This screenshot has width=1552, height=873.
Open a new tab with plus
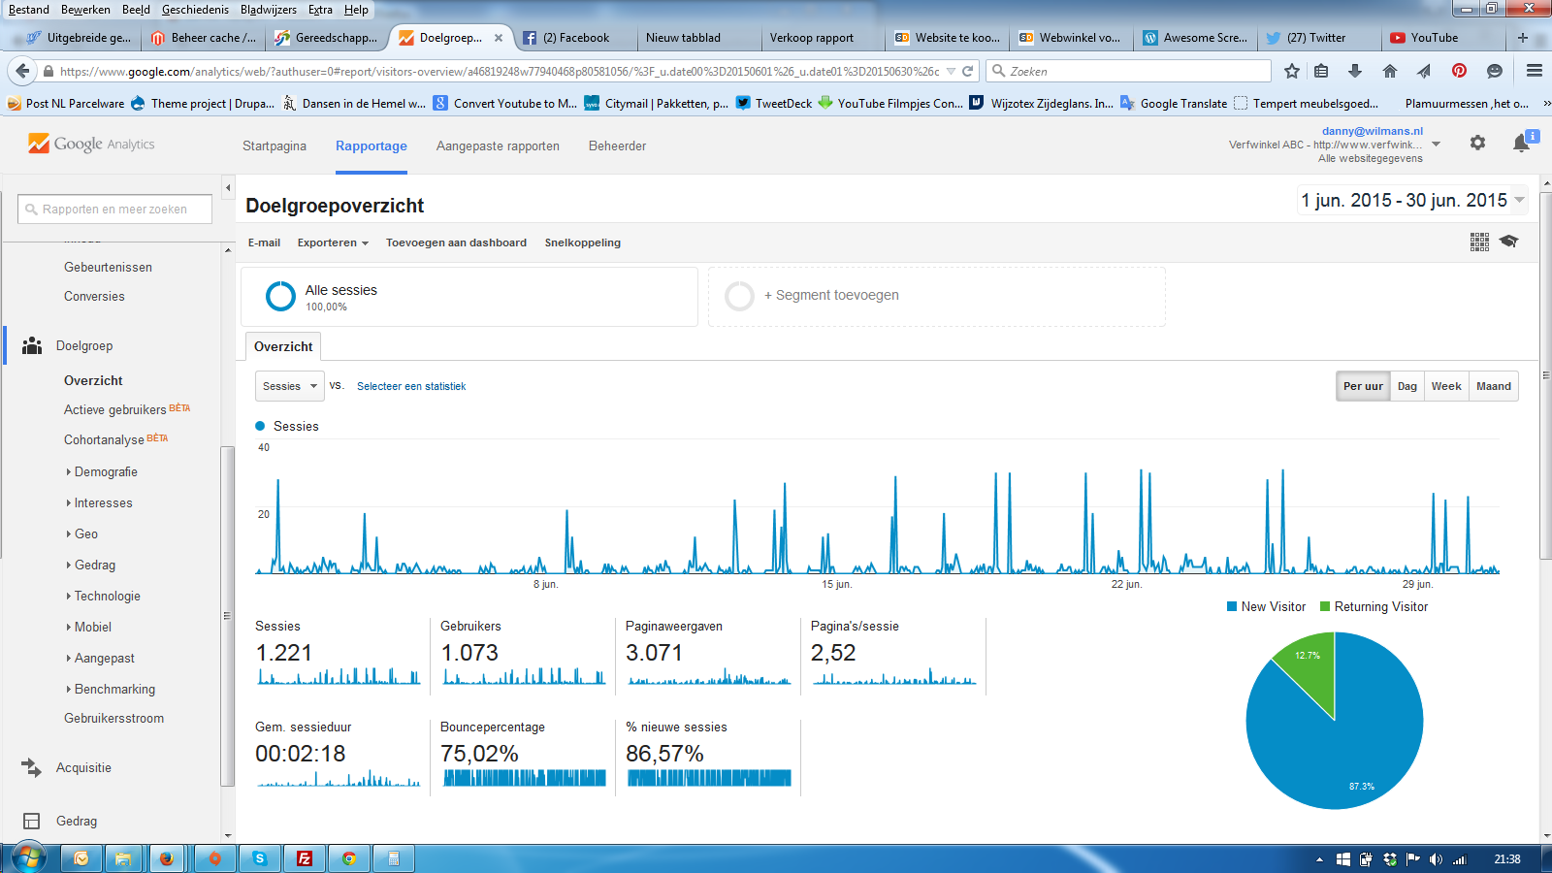pos(1523,38)
